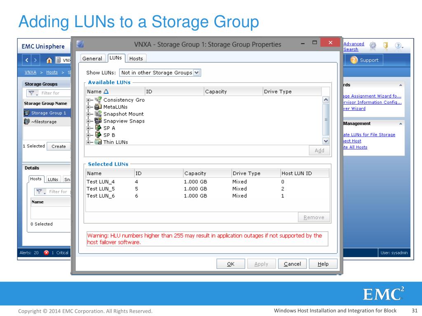Switch to the Hosts tab in dialog
The image size is (422, 316).
point(136,58)
